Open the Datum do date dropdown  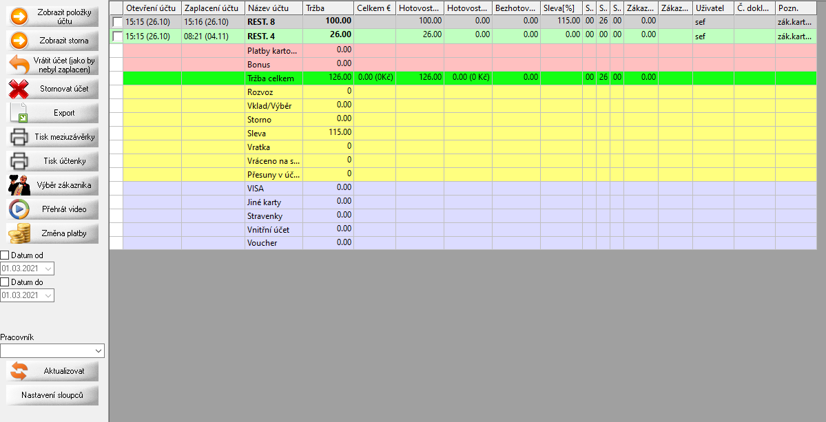(48, 295)
